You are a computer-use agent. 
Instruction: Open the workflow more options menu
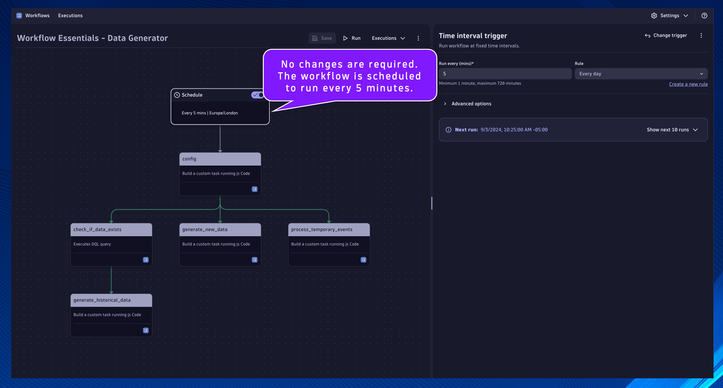click(418, 38)
